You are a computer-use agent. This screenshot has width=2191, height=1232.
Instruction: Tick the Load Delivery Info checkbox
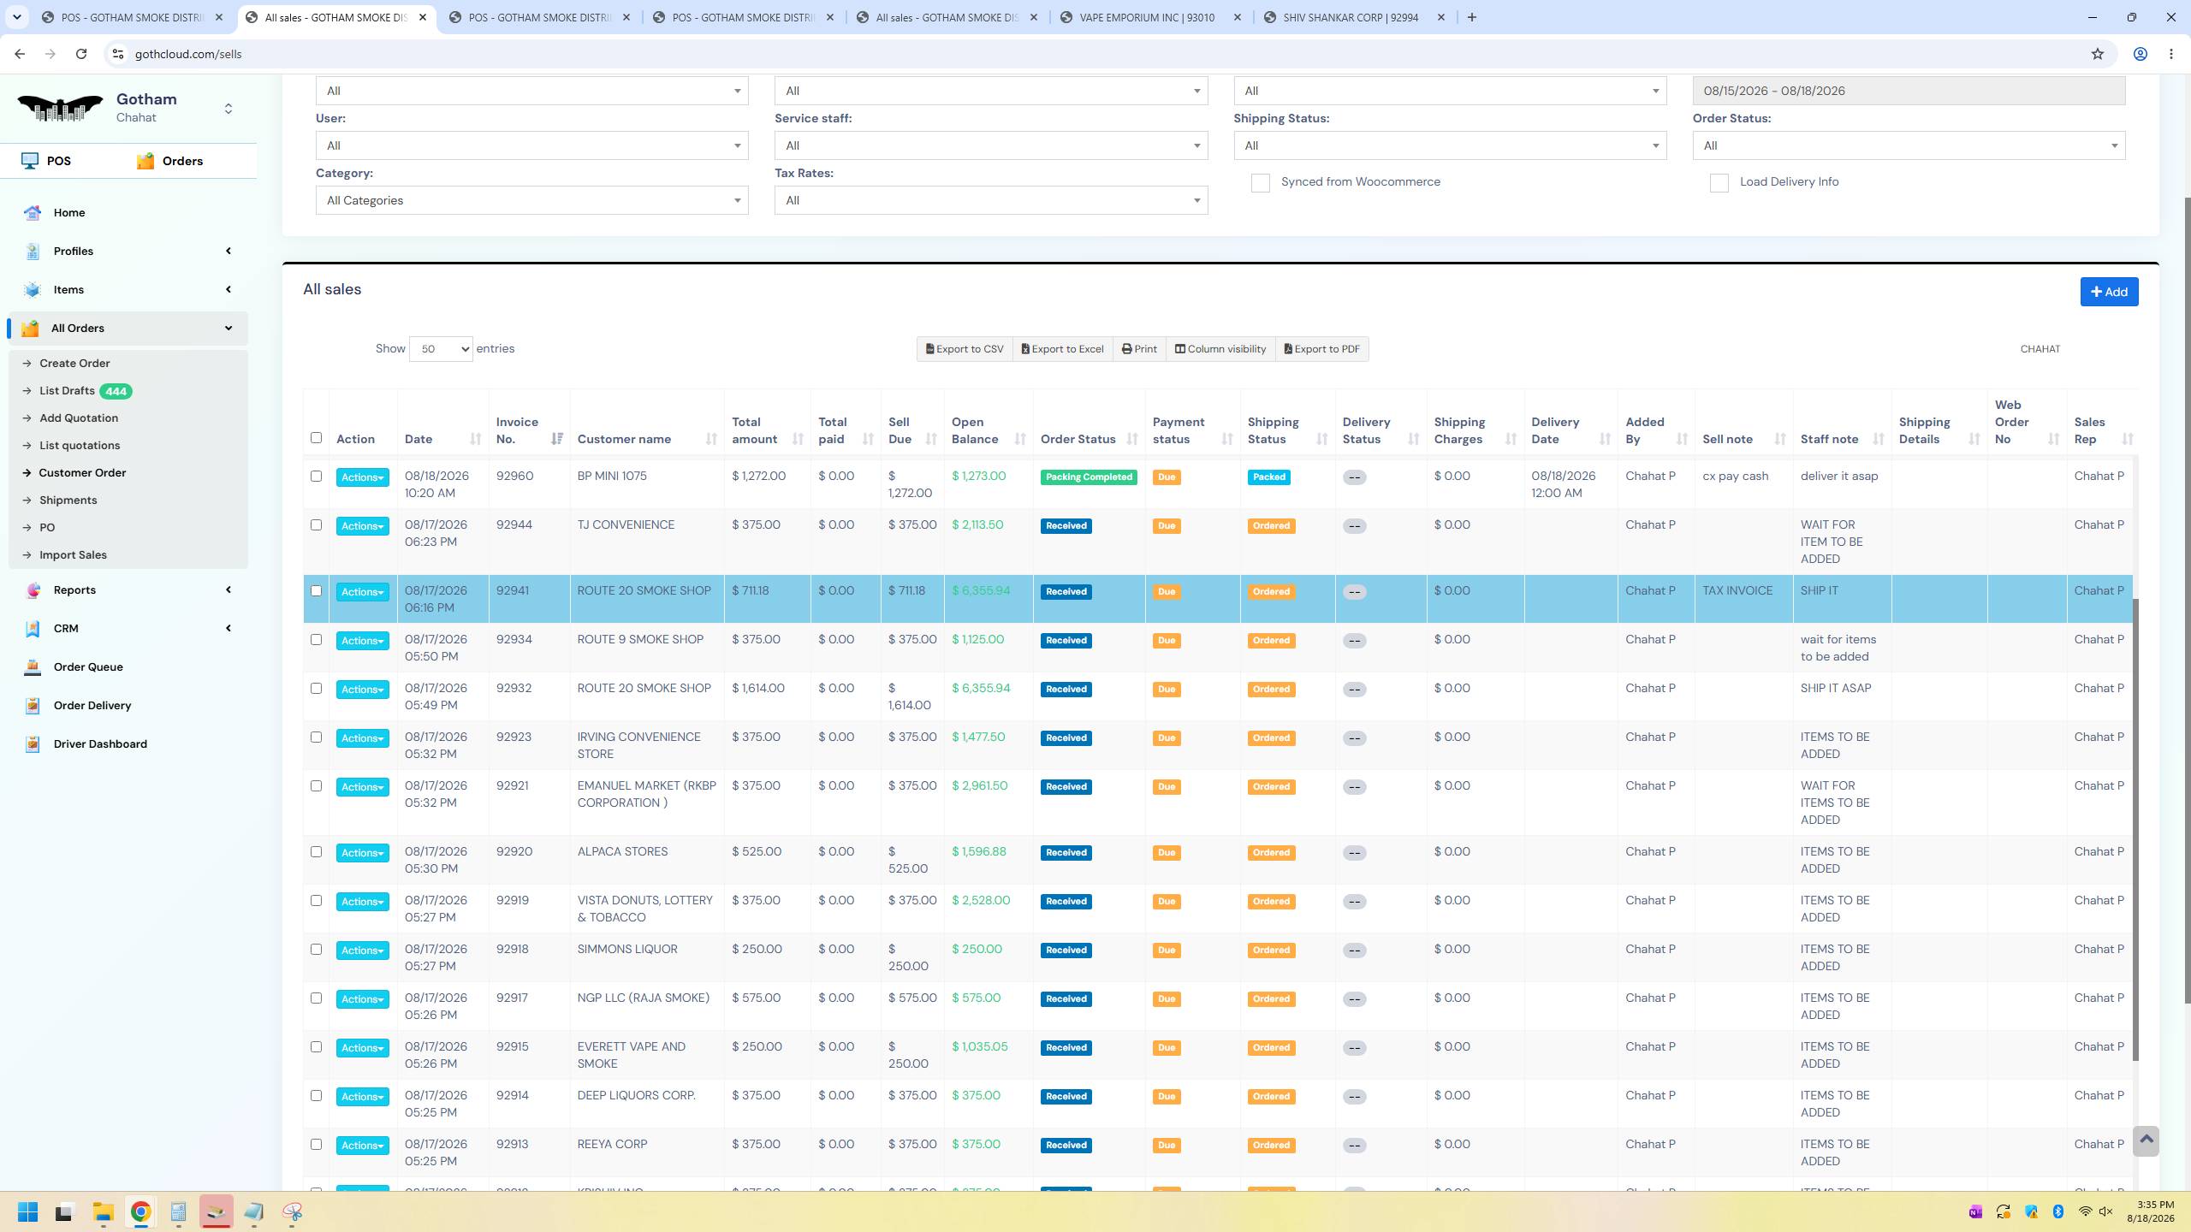tap(1719, 183)
